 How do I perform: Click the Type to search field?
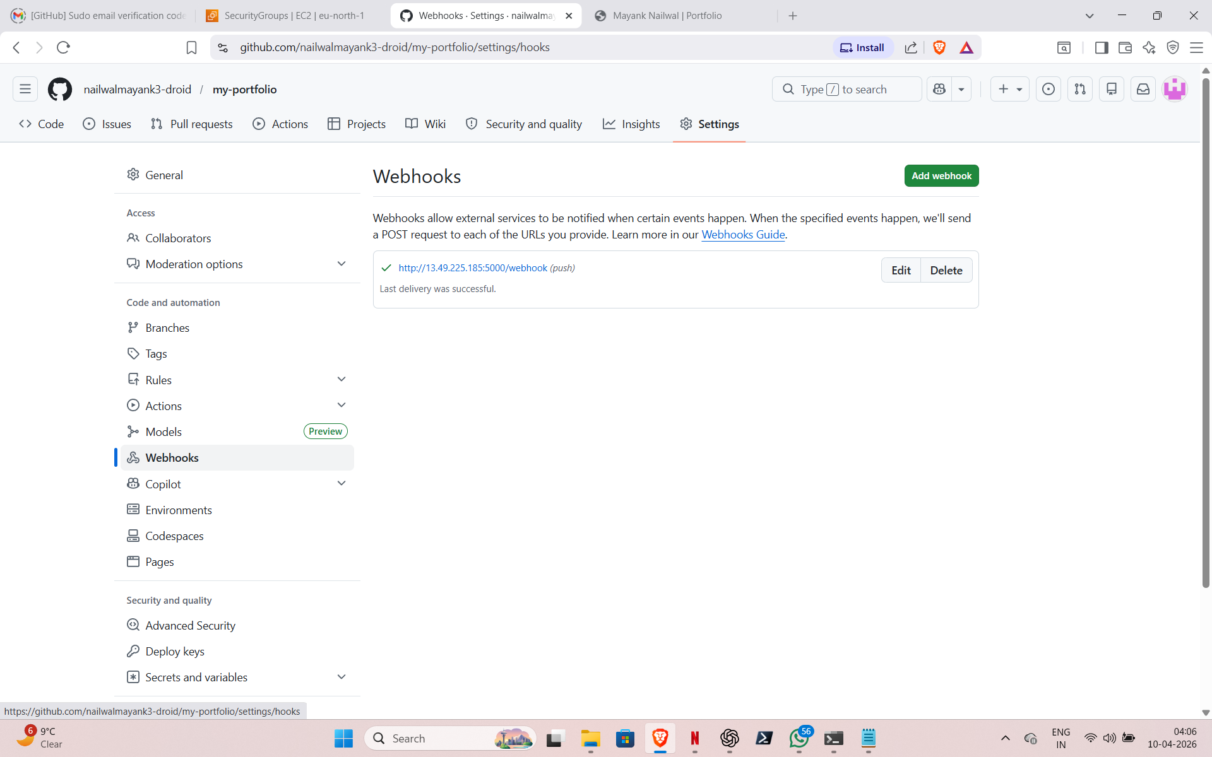846,89
